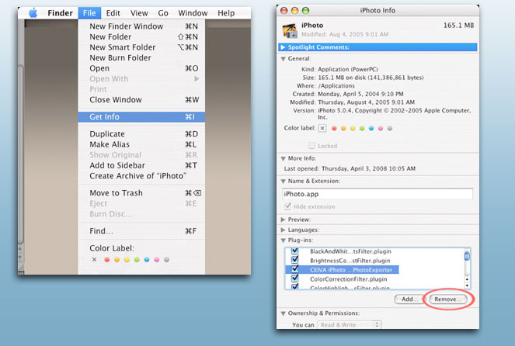Image resolution: width=515 pixels, height=346 pixels.
Task: Choose blue color label in File menu
Action: (x=147, y=260)
